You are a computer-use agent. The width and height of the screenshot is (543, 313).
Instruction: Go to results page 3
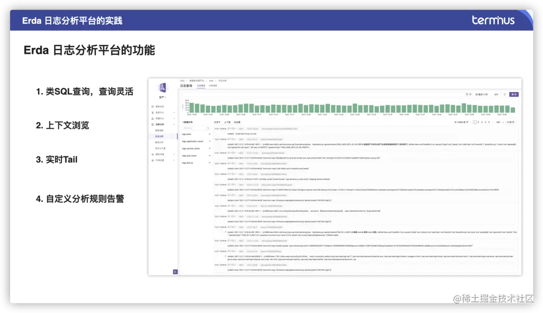482,122
